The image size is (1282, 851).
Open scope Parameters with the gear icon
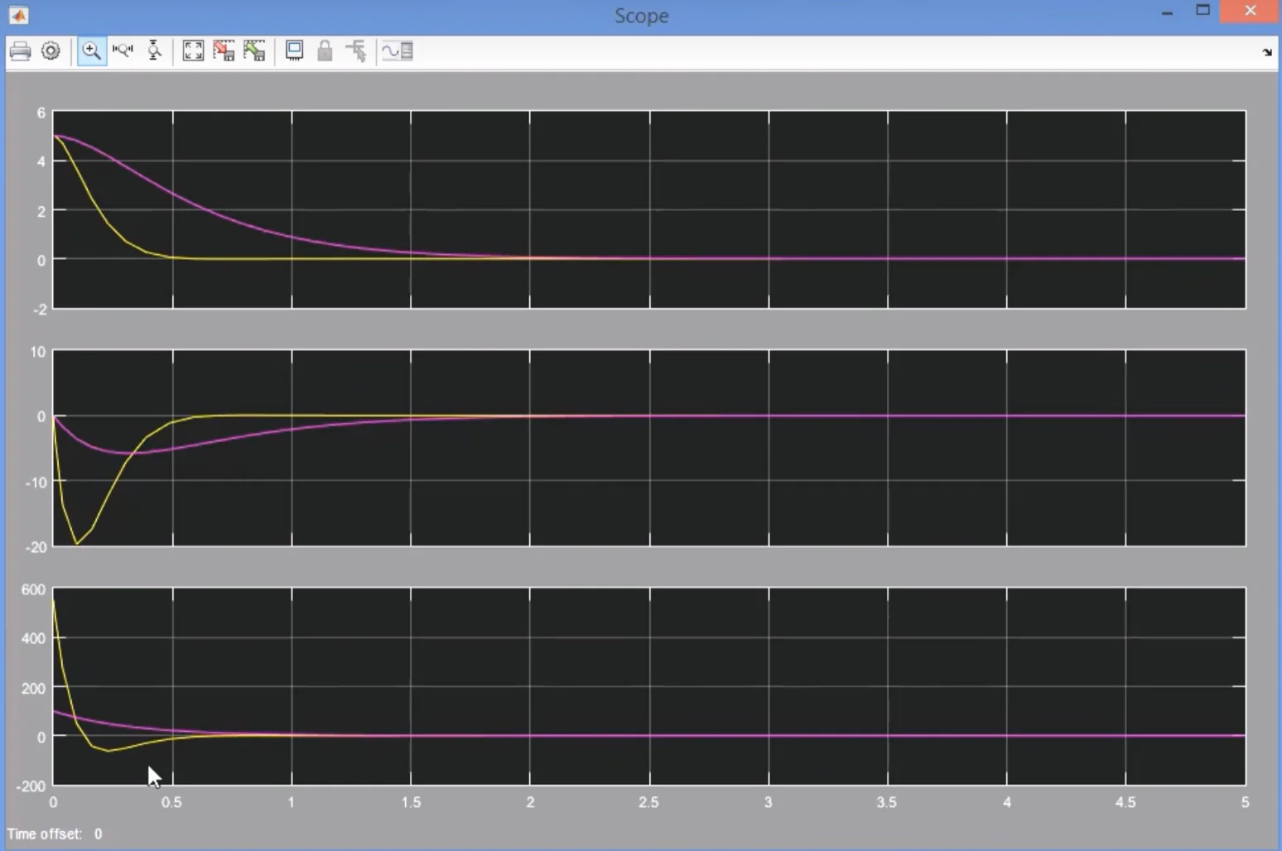pos(51,51)
